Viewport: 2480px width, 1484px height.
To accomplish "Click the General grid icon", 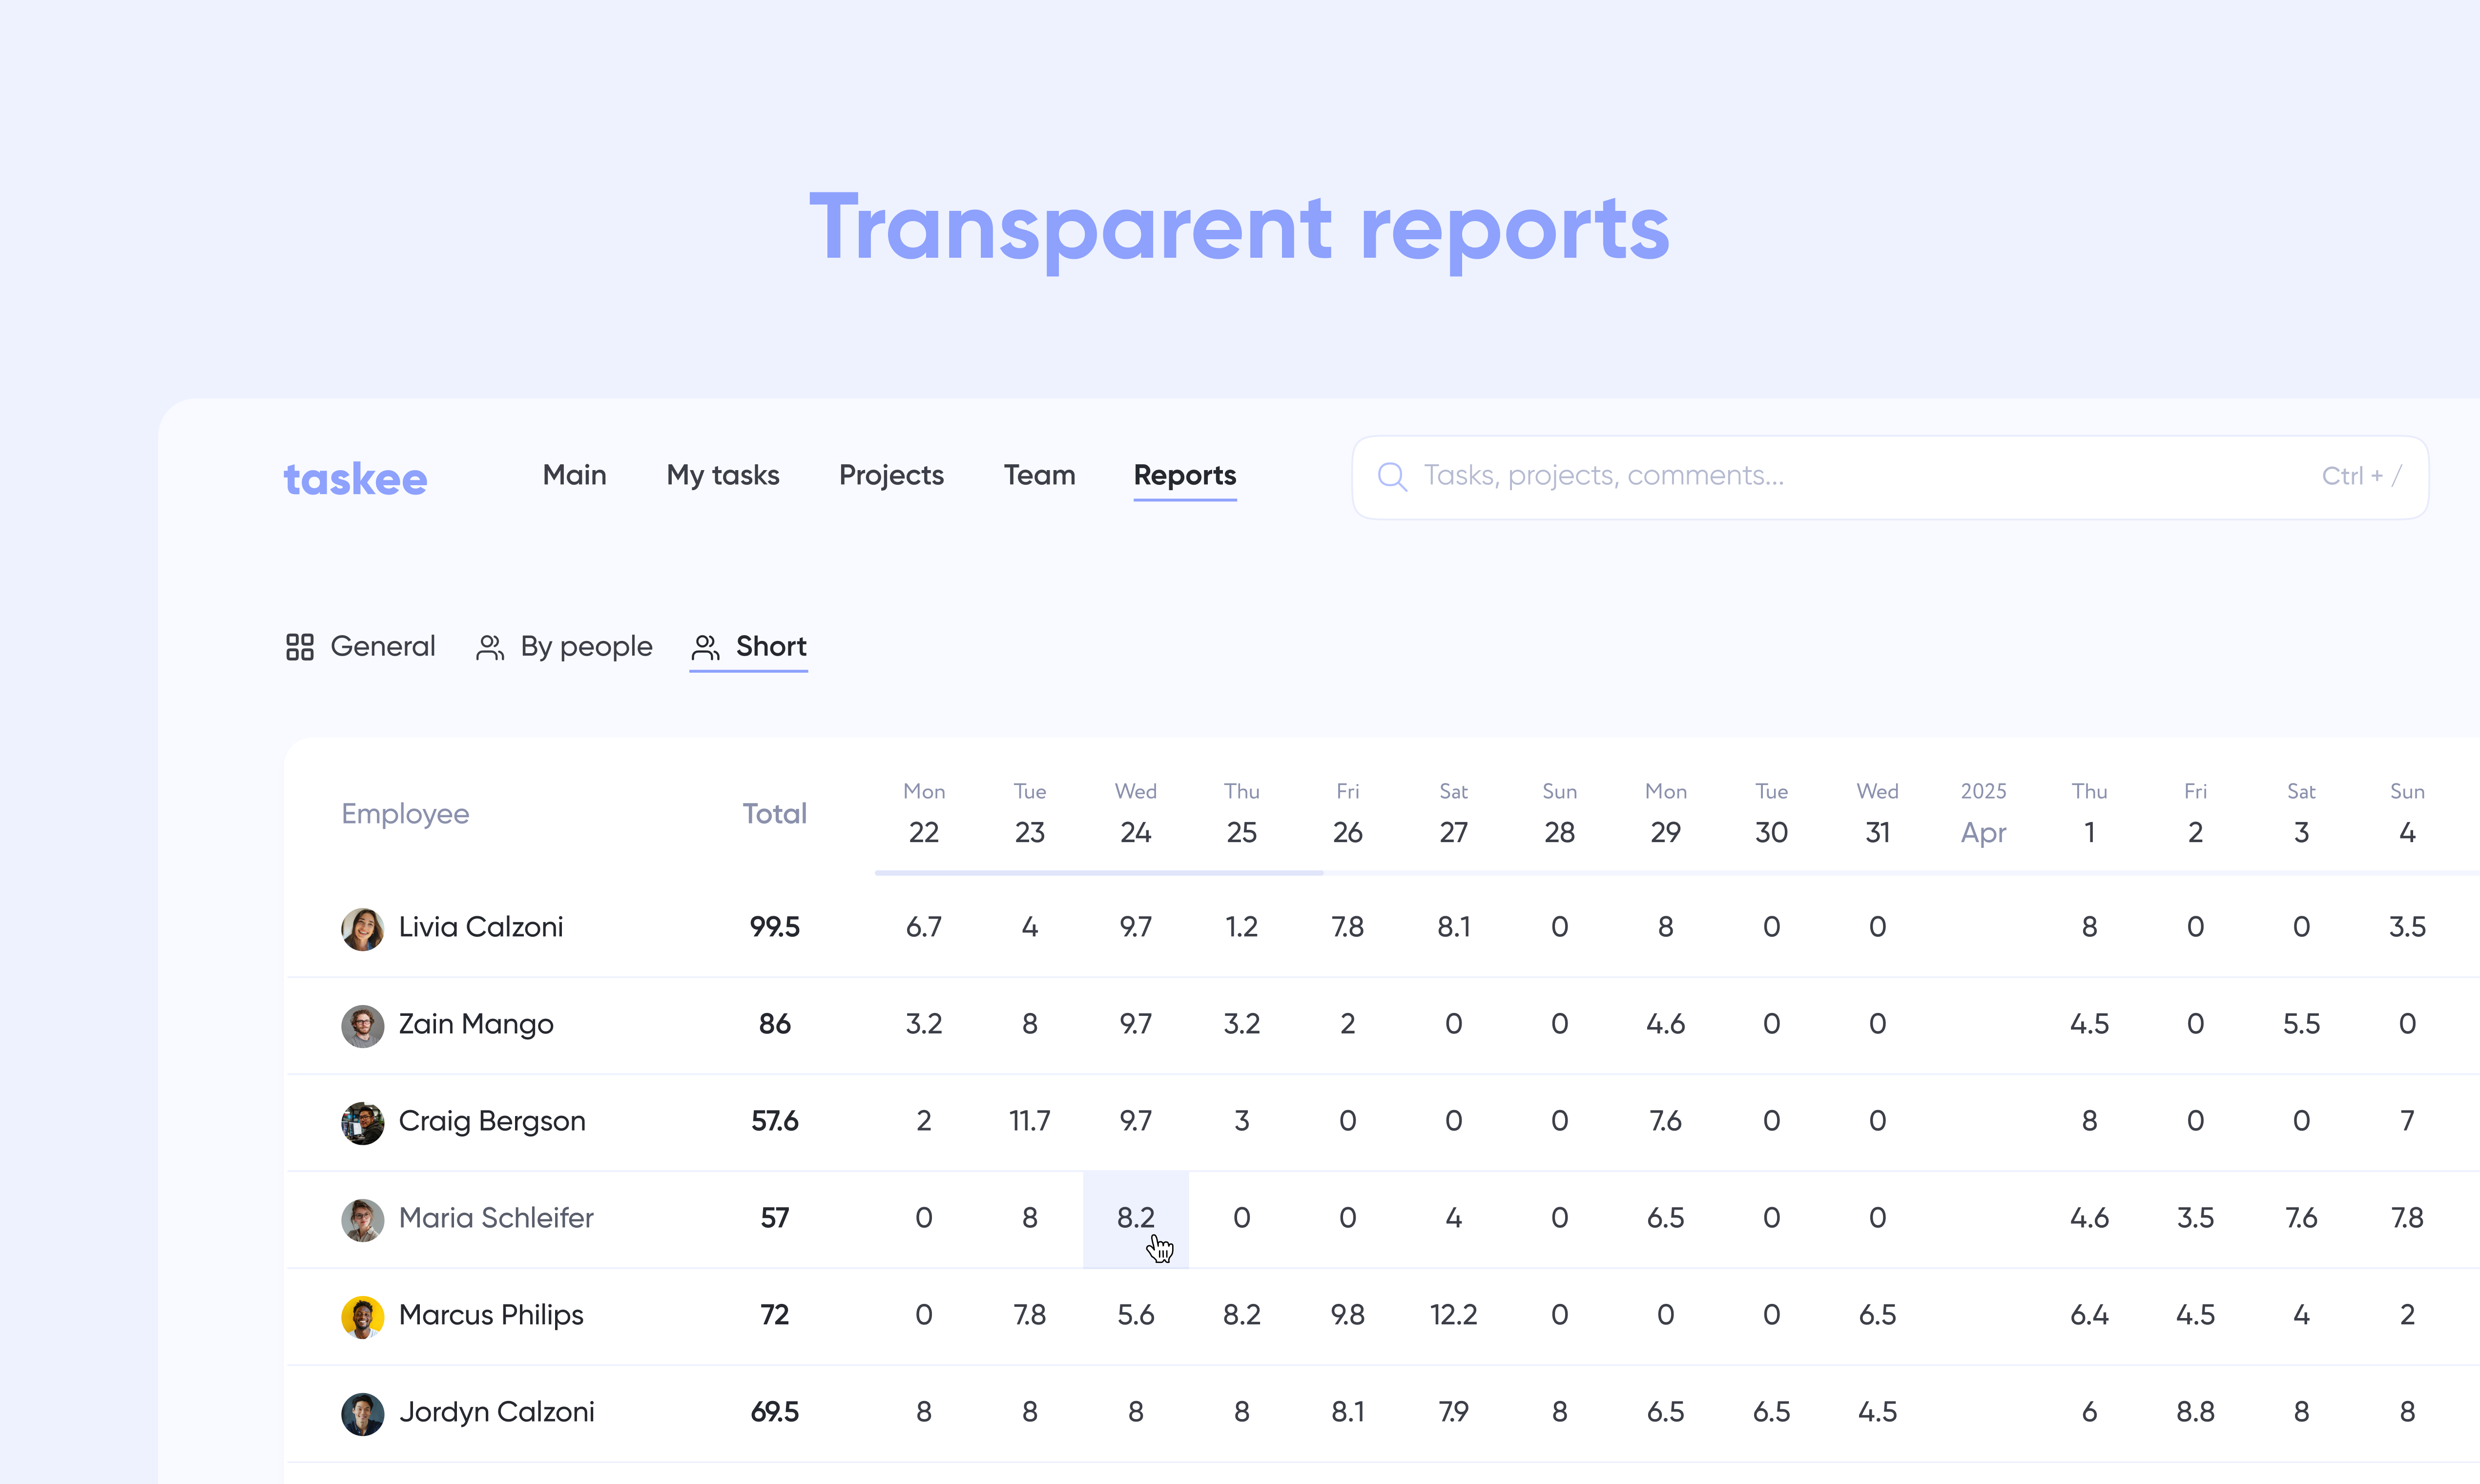I will (x=300, y=647).
